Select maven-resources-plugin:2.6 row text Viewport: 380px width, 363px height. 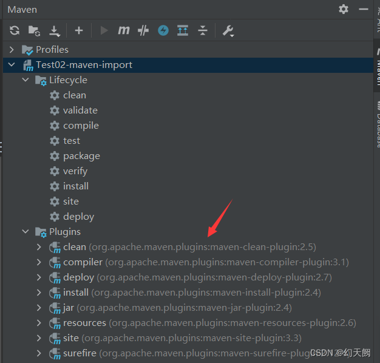tap(209, 323)
